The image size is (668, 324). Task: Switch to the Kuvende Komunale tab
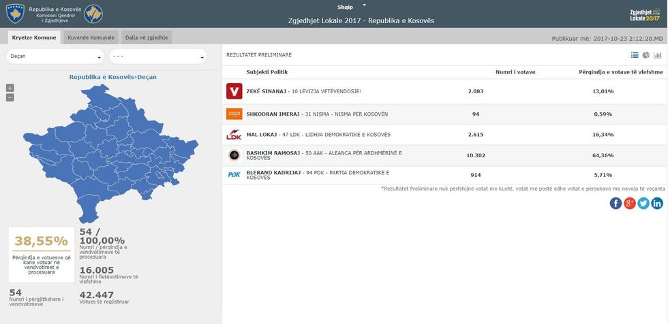click(x=90, y=37)
